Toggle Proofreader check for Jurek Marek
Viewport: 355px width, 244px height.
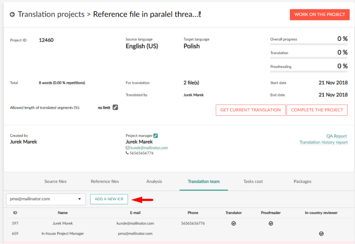[x=271, y=223]
